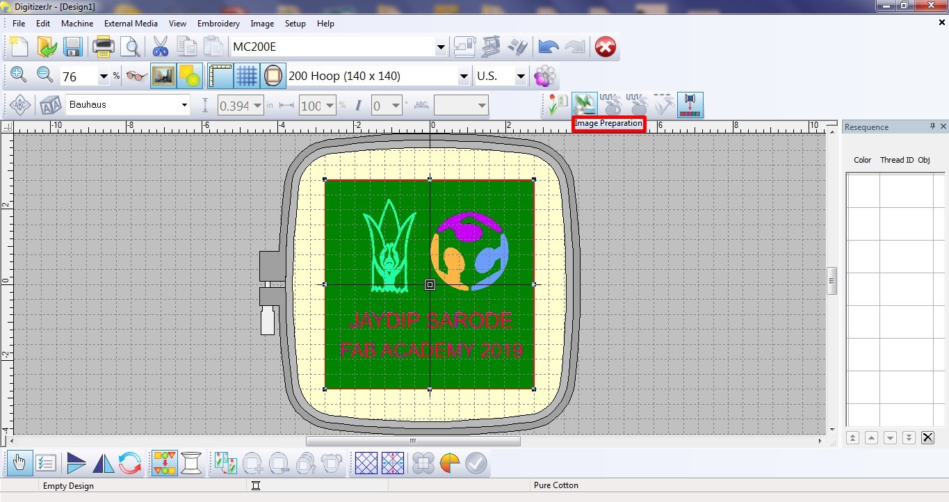Click the red X cancel icon in the toolbar
The image size is (949, 502).
click(606, 47)
